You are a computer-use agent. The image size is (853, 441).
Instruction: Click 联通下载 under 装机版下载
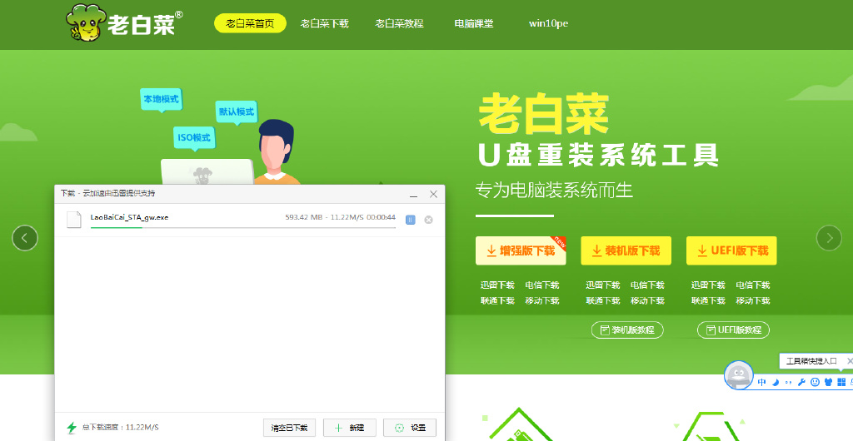point(603,301)
